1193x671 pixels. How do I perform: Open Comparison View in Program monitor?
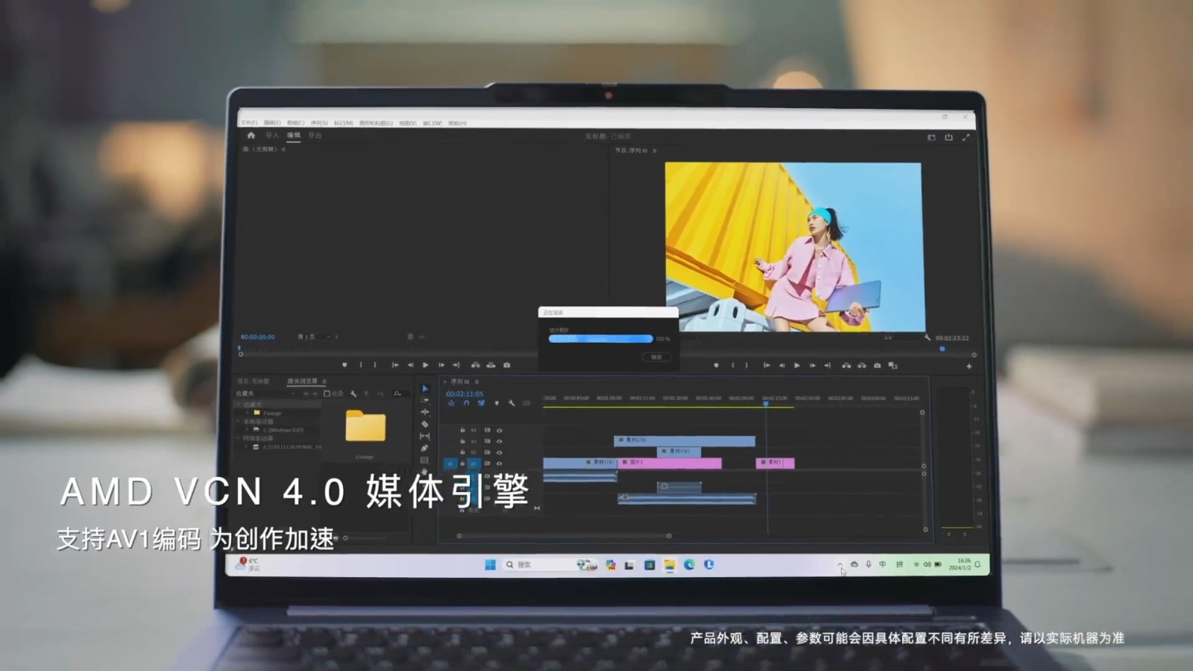coord(893,365)
